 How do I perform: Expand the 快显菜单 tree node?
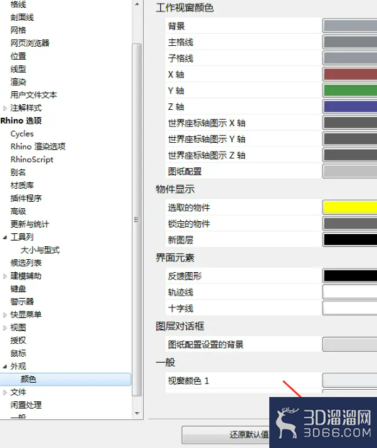(5, 315)
